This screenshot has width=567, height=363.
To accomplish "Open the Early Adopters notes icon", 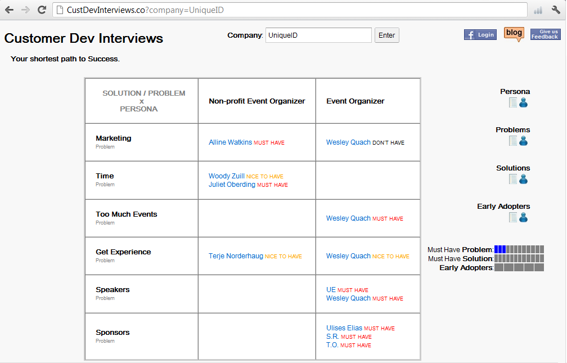I will tap(512, 217).
